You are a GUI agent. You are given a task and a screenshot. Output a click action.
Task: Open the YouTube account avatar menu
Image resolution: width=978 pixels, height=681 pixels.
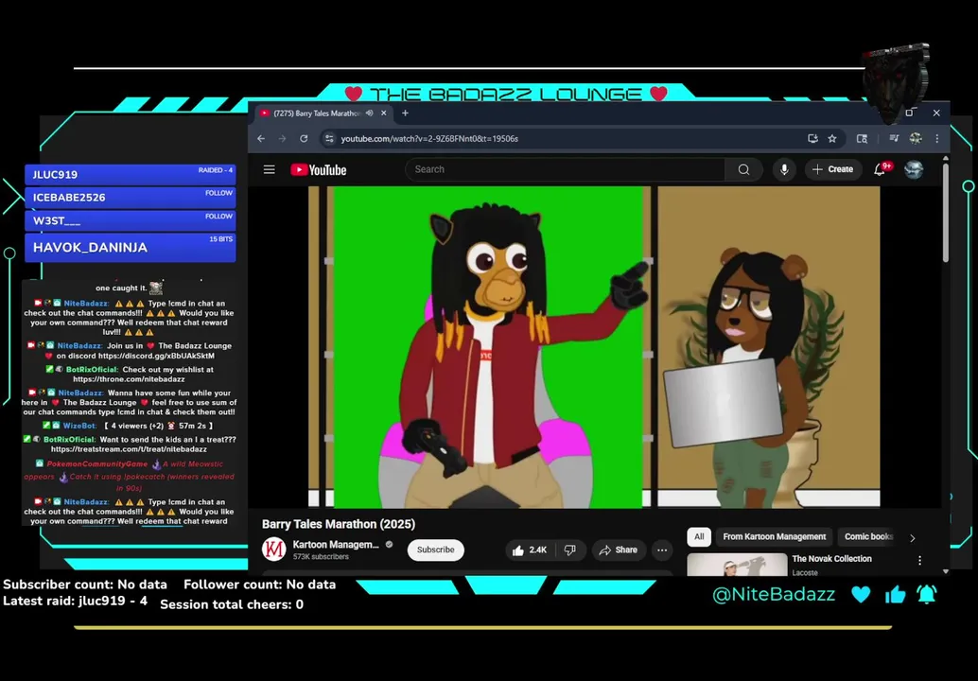(x=914, y=169)
